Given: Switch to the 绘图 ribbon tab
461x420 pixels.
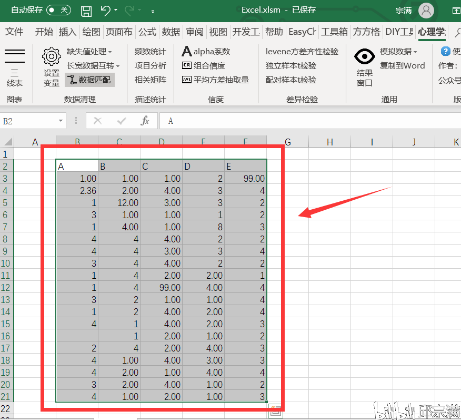Looking at the screenshot, I should point(91,32).
